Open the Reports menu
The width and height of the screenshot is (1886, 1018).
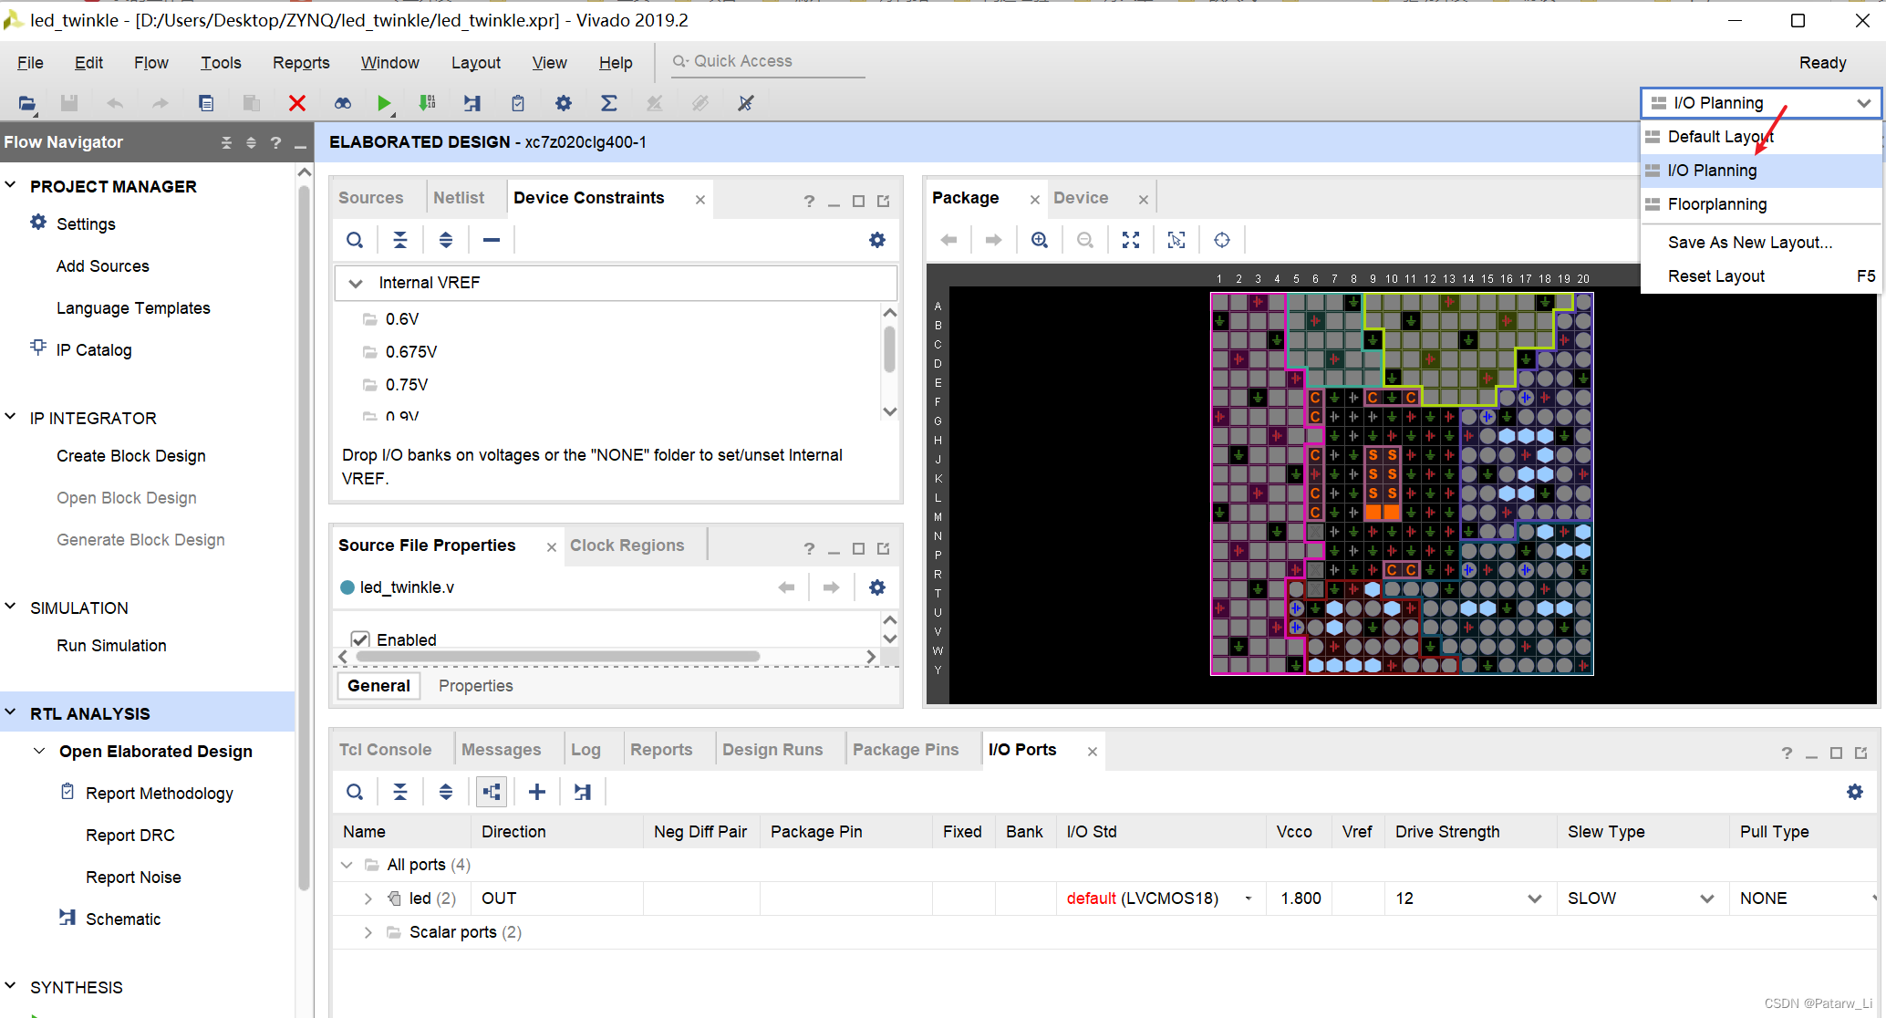click(301, 62)
